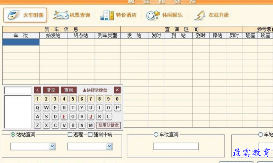Image resolution: width=273 pixels, height=163 pixels.
Task: Tap letter key B on soft keyboard
Action: point(73,125)
